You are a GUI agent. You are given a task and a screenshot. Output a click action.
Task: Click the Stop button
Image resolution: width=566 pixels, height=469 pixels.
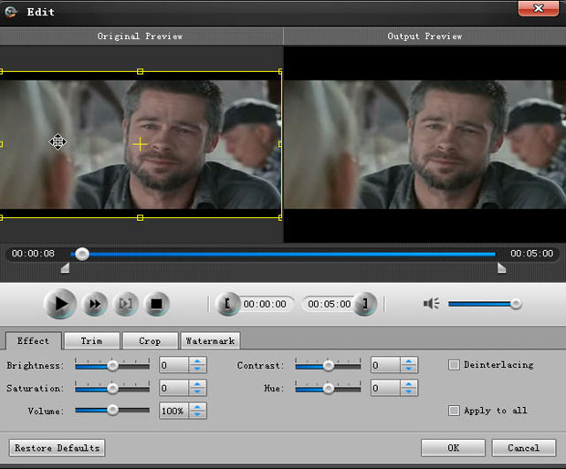156,304
